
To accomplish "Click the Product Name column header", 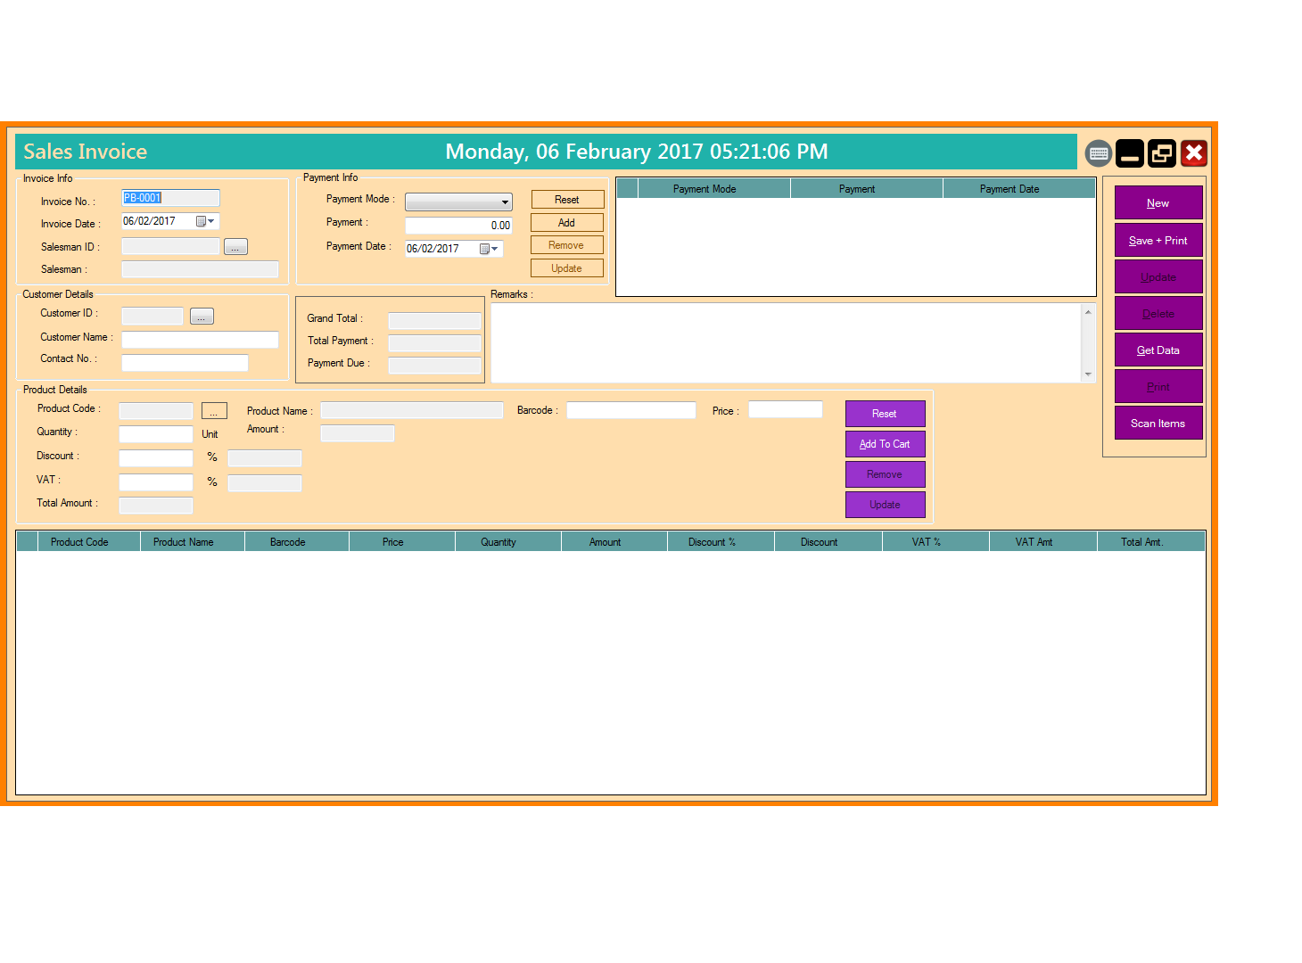I will [191, 541].
